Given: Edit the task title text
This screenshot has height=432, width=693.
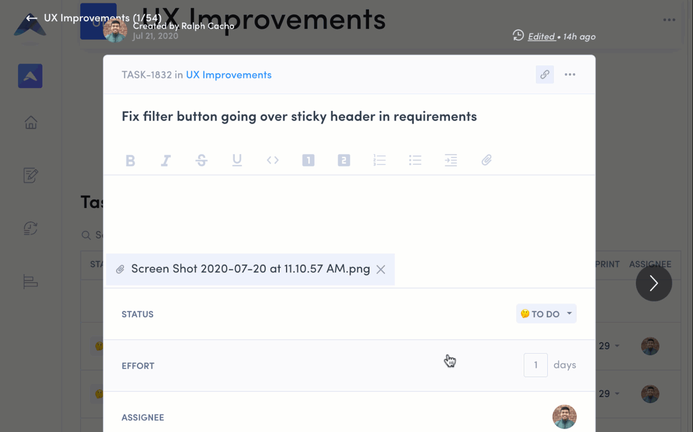Looking at the screenshot, I should pyautogui.click(x=299, y=116).
